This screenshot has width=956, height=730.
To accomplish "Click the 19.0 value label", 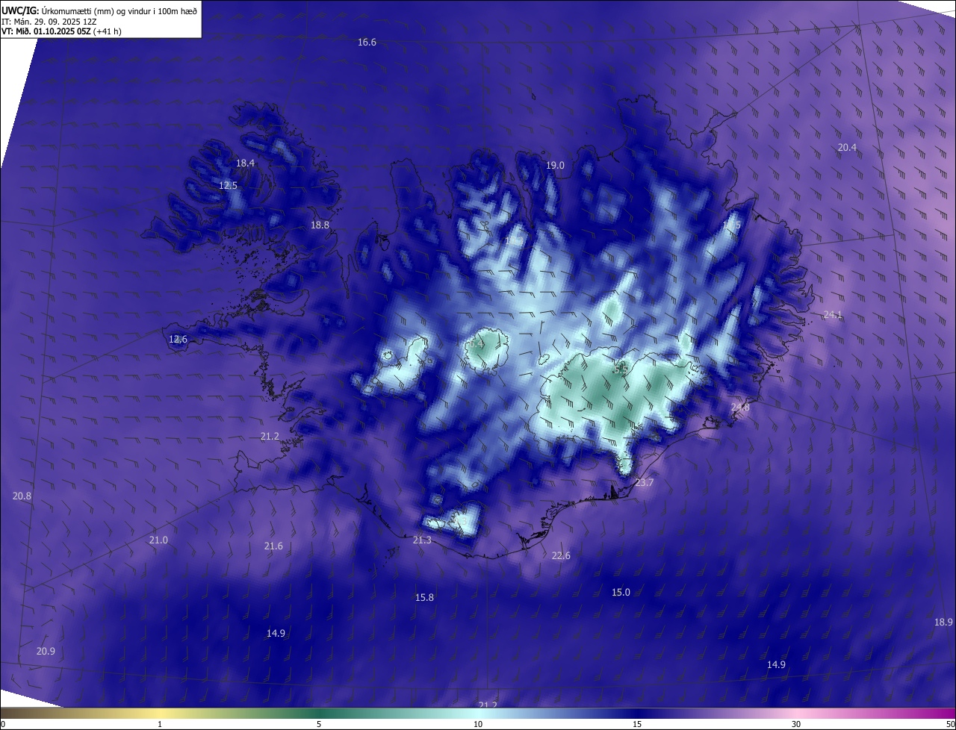I will [x=555, y=166].
